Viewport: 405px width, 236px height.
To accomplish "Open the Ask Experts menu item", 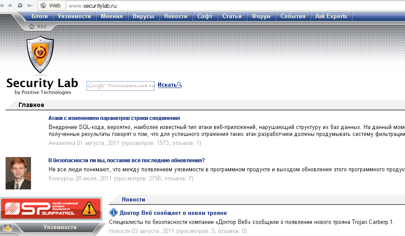I will click(331, 16).
